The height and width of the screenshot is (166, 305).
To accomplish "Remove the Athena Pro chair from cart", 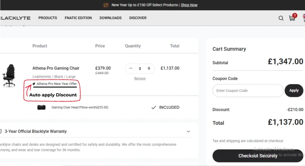I will tap(140, 78).
